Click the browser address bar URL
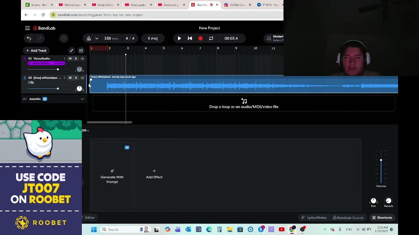The height and width of the screenshot is (235, 419). (x=100, y=15)
